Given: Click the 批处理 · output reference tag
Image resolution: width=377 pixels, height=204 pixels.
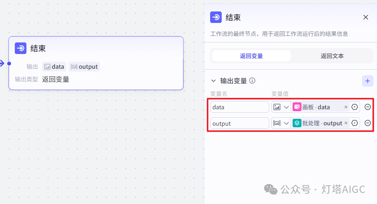Looking at the screenshot, I should (320, 123).
